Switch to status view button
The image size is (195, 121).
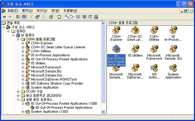90,17
